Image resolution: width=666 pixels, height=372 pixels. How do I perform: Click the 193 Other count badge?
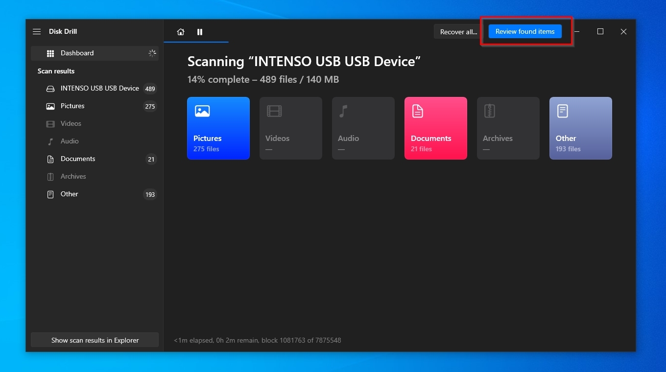(150, 195)
